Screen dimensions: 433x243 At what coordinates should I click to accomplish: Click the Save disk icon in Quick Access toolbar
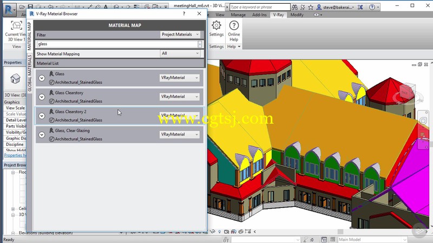point(30,6)
